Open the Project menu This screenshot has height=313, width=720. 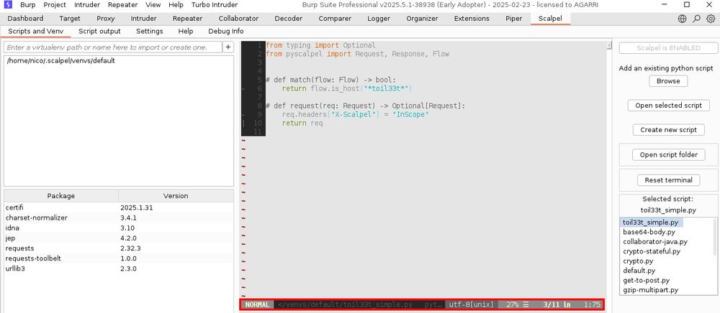tap(55, 5)
